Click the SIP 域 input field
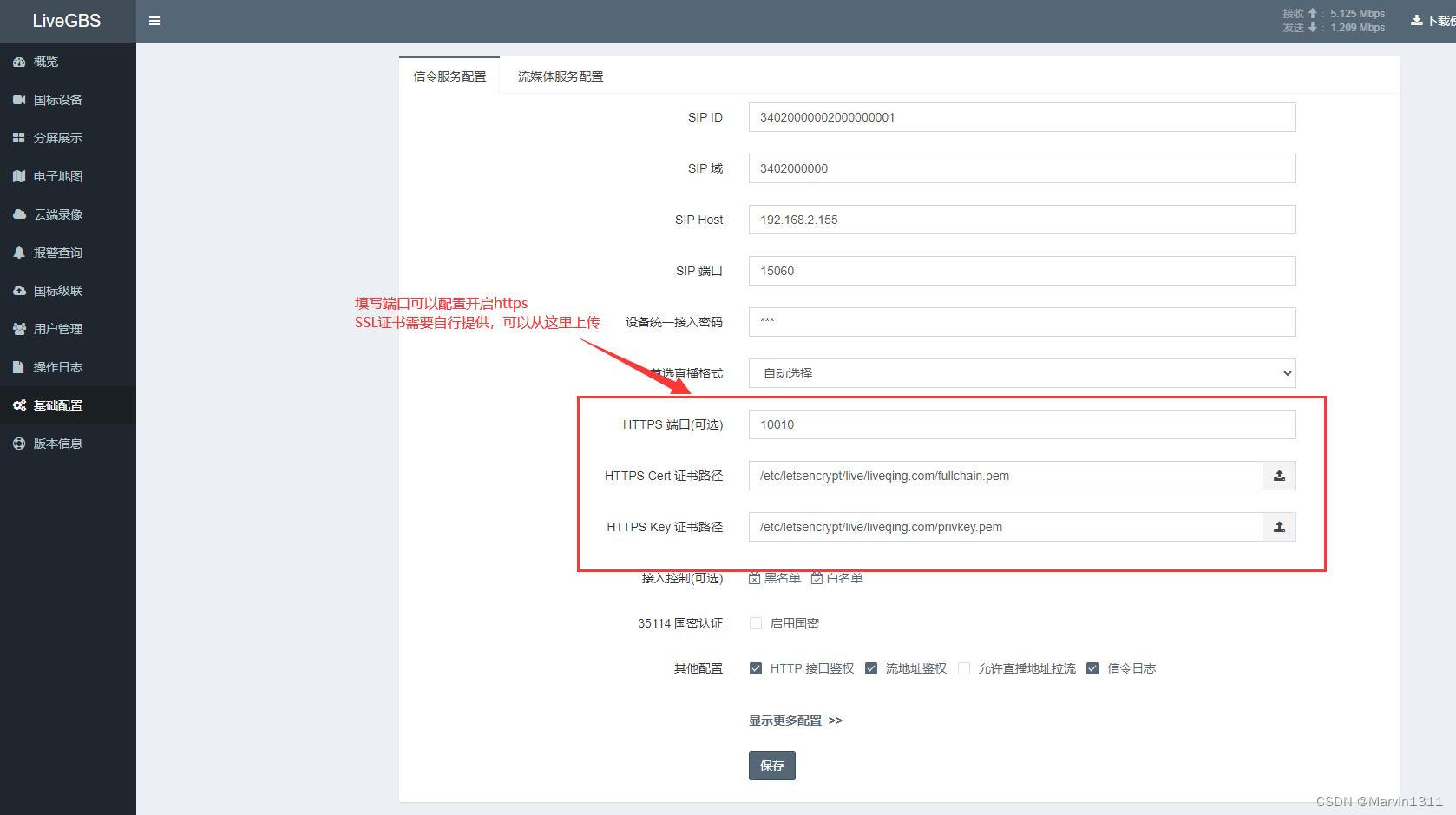 [x=1022, y=168]
